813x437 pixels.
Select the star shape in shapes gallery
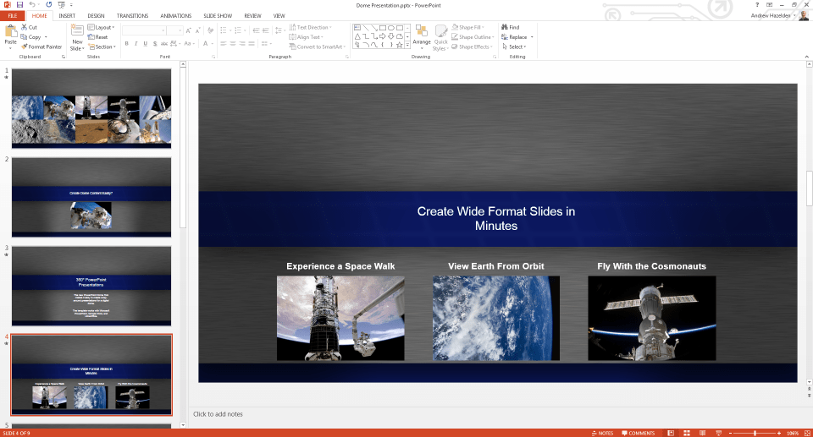tap(399, 45)
